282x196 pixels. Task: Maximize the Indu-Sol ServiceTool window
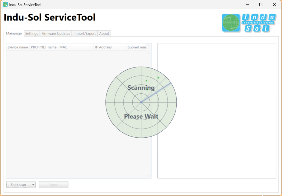coord(261,4)
